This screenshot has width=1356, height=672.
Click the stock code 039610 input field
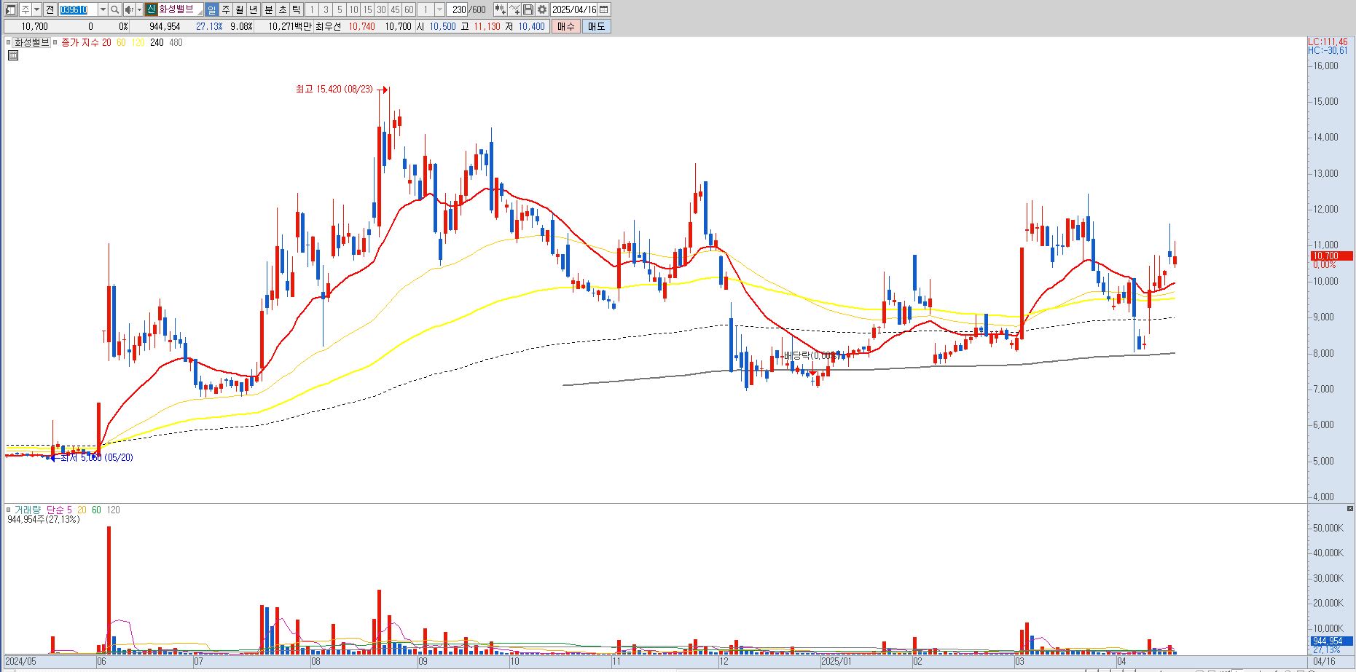[78, 9]
